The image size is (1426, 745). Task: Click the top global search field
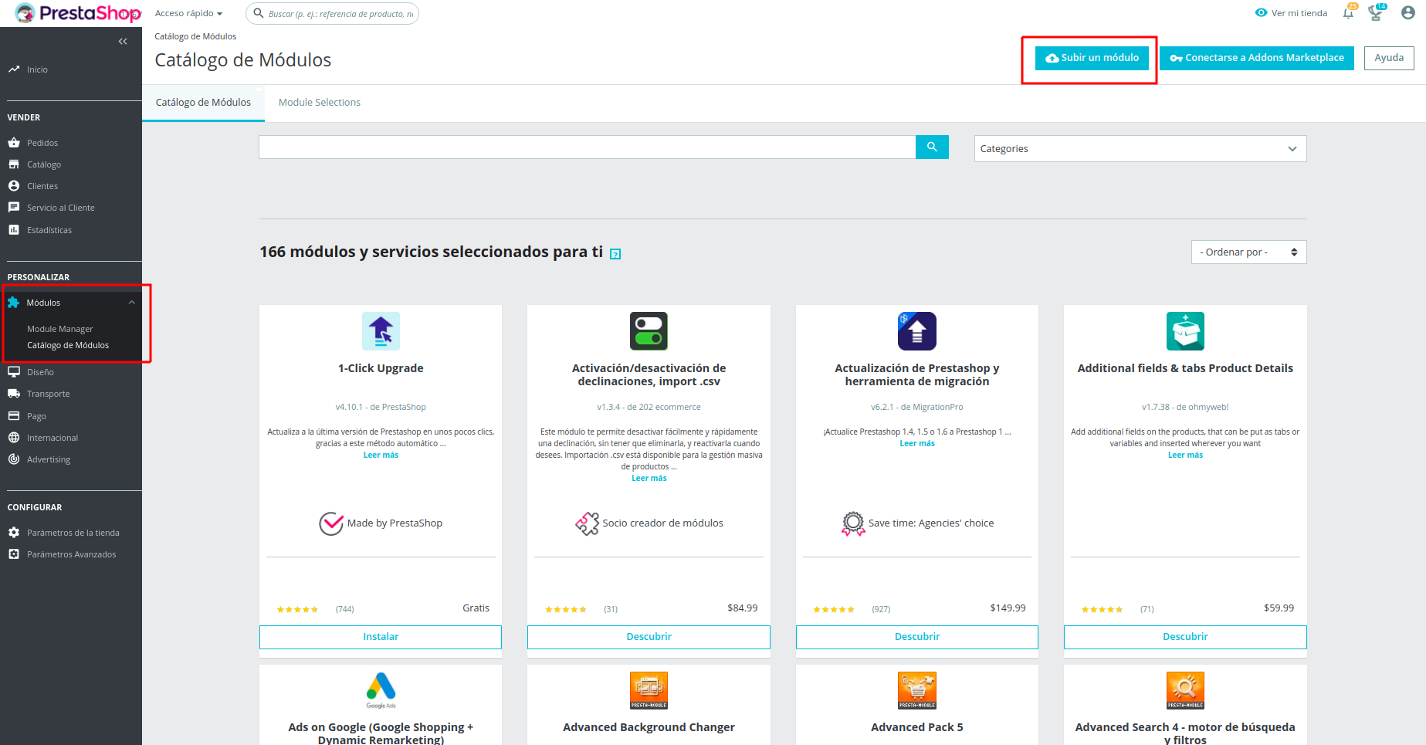pos(333,13)
